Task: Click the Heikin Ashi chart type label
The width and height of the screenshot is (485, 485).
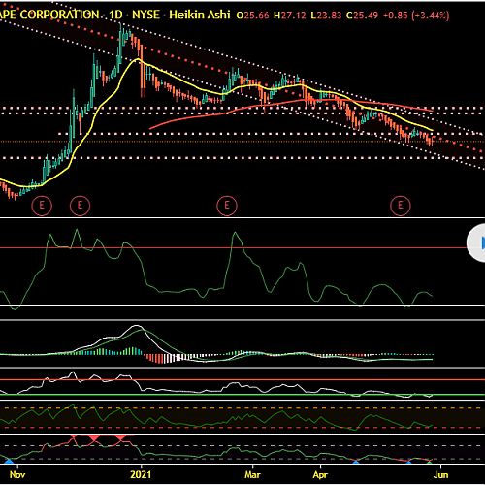Action: click(200, 15)
